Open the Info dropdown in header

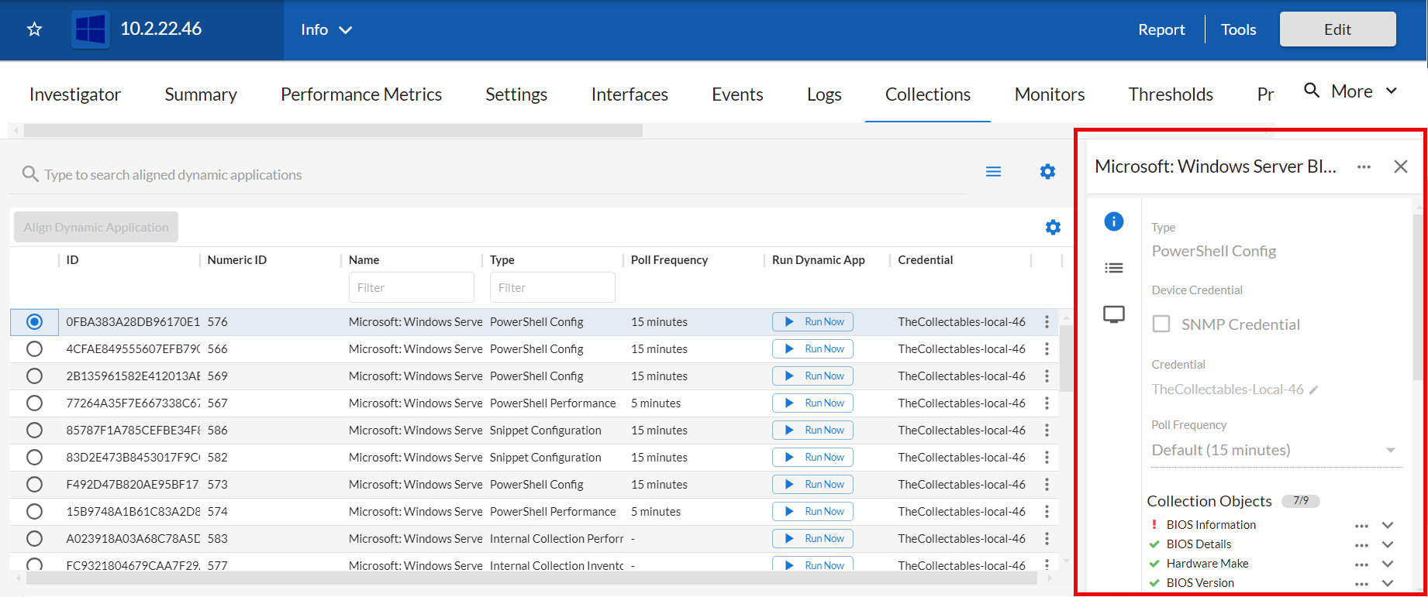pyautogui.click(x=326, y=29)
